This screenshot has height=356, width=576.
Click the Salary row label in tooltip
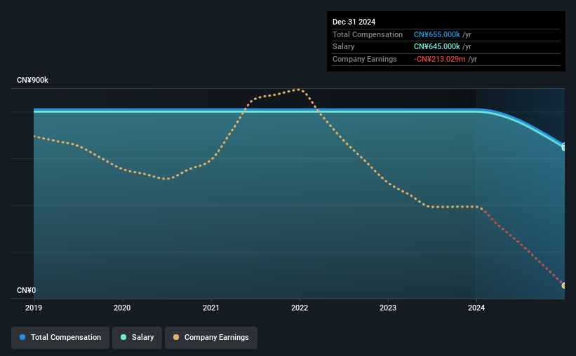344,47
